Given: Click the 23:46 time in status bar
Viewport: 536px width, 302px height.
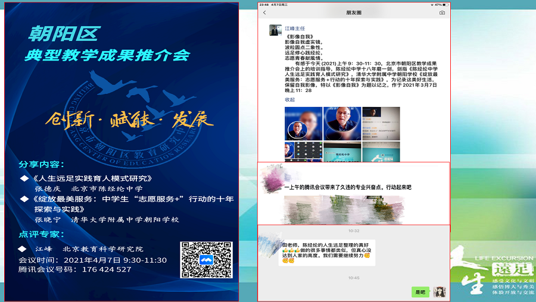Looking at the screenshot, I should coord(264,5).
